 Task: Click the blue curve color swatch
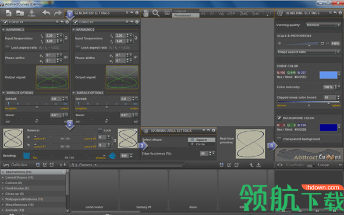[328, 75]
